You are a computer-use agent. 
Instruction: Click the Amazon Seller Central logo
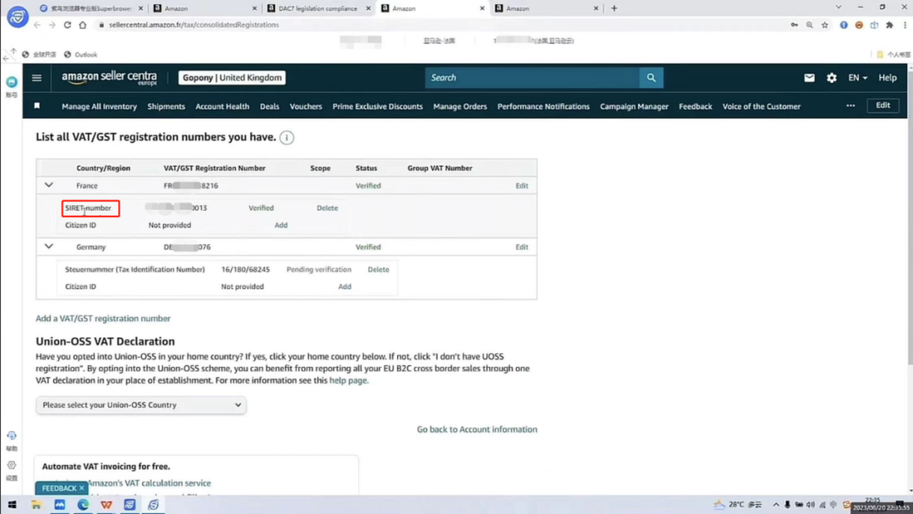pyautogui.click(x=109, y=78)
